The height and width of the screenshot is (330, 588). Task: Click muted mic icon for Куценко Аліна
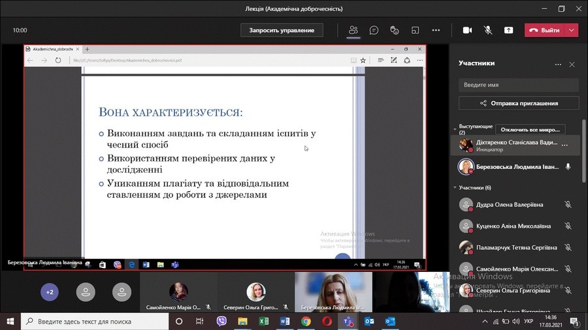(568, 226)
